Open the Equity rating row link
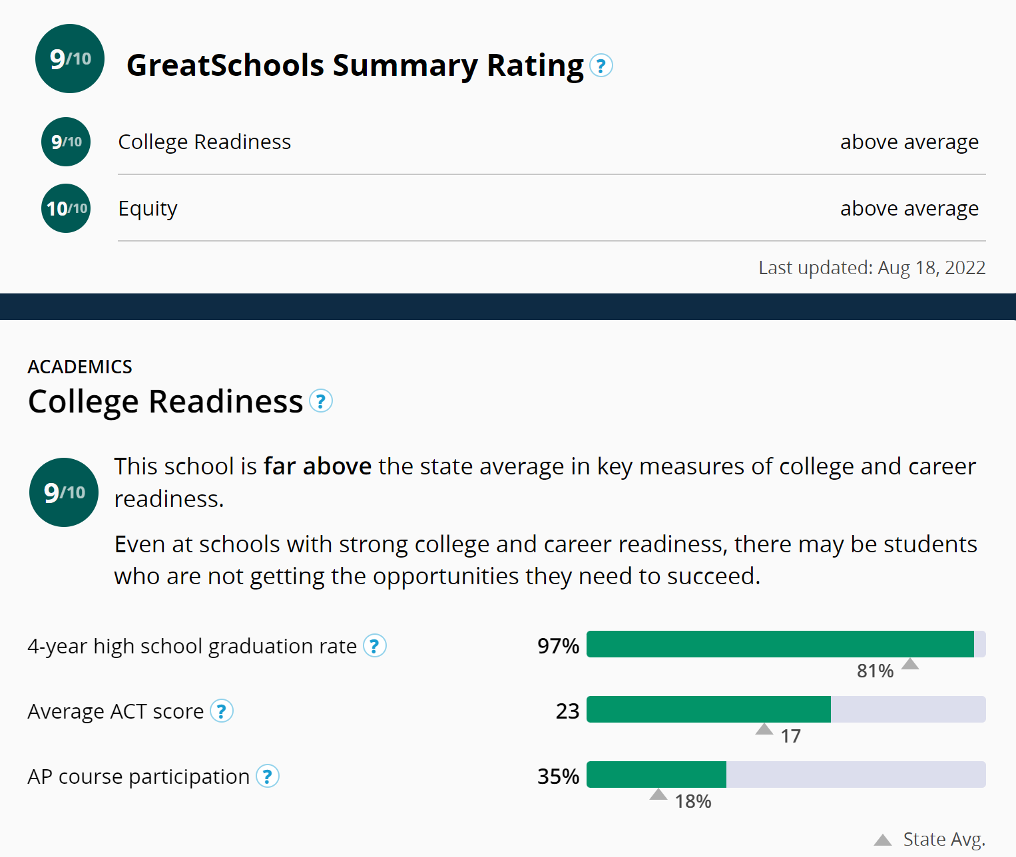This screenshot has height=857, width=1016. [148, 208]
